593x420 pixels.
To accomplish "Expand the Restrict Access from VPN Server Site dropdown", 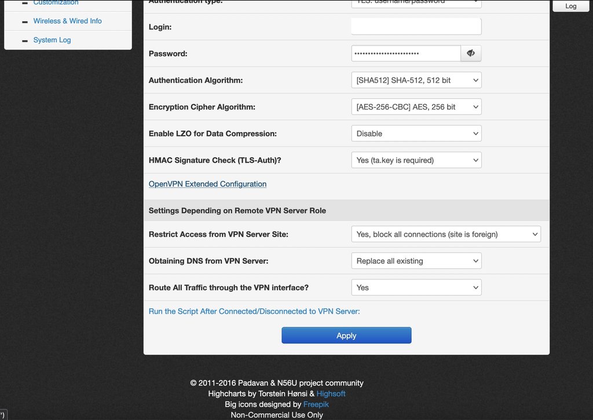I will click(x=445, y=234).
